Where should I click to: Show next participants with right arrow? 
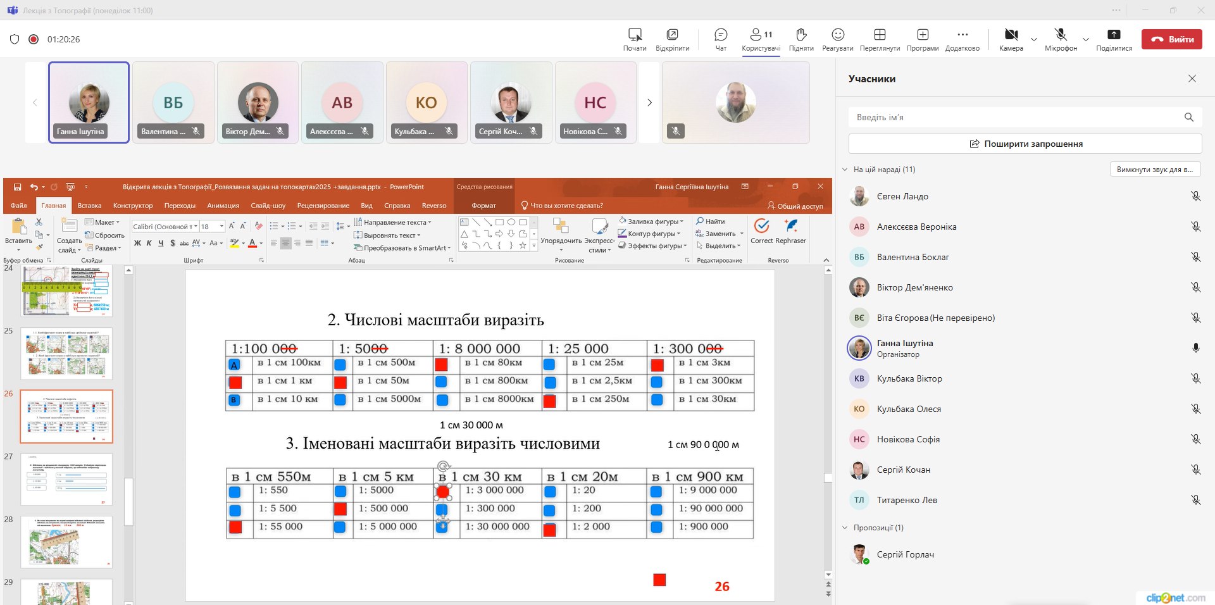(x=649, y=103)
